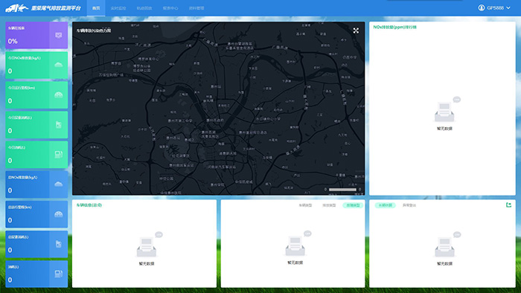Click the urea canister icon on the green card
Image resolution: width=521 pixels, height=293 pixels.
(59, 125)
